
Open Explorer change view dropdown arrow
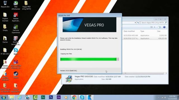(x=155, y=27)
